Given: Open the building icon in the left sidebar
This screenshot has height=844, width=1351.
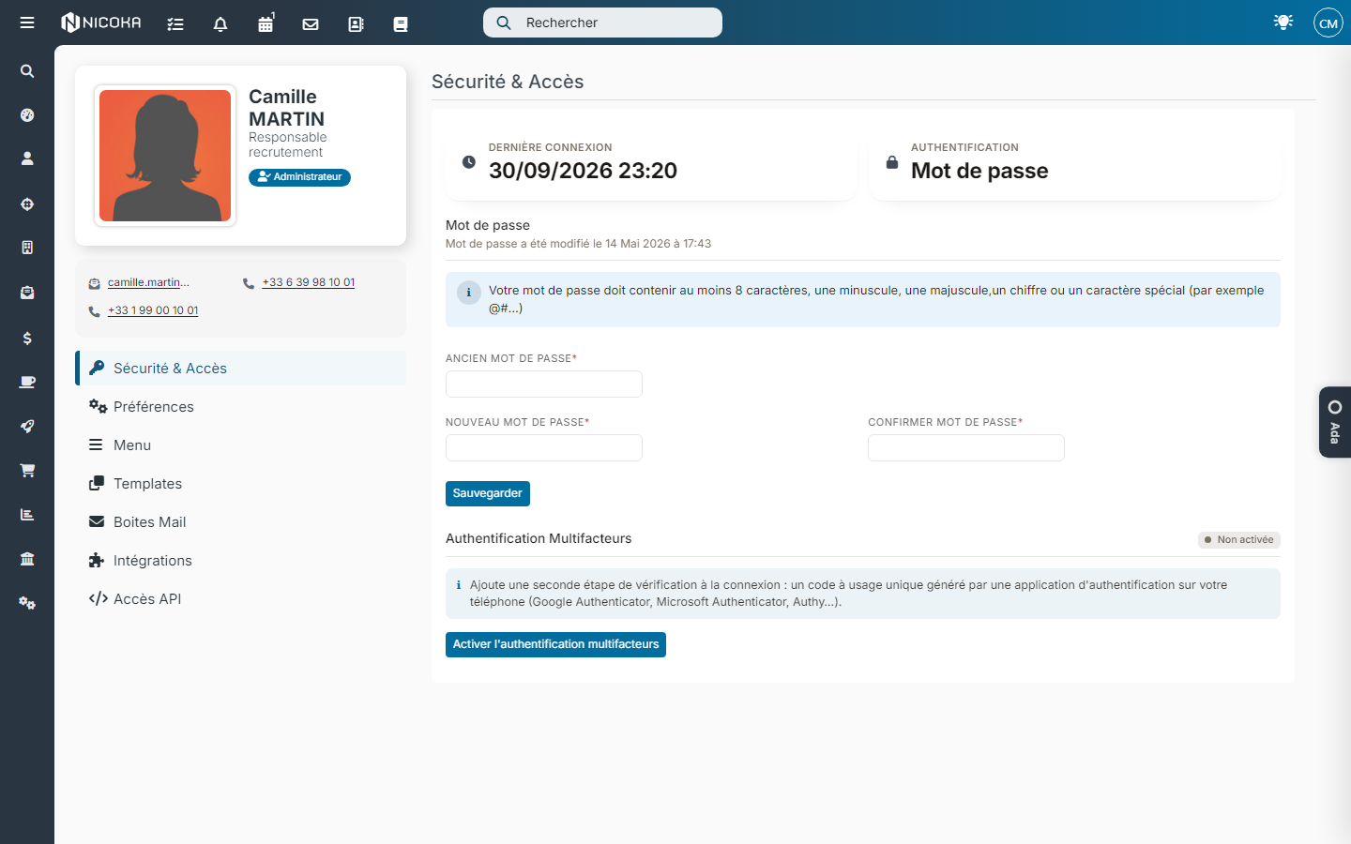Looking at the screenshot, I should point(27,248).
